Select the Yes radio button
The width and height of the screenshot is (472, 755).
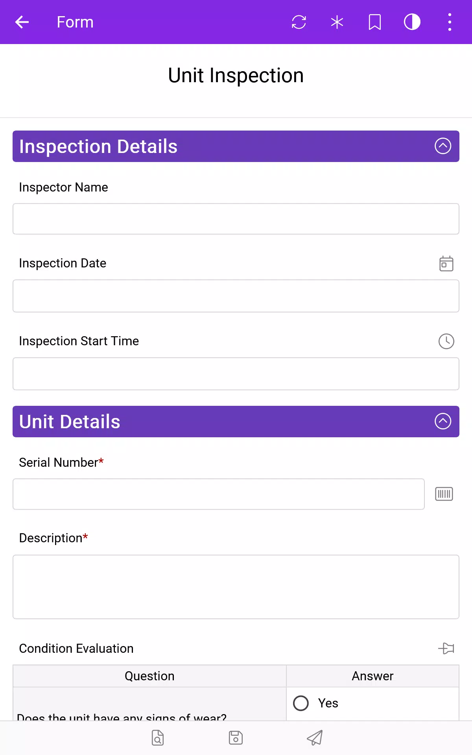coord(301,703)
